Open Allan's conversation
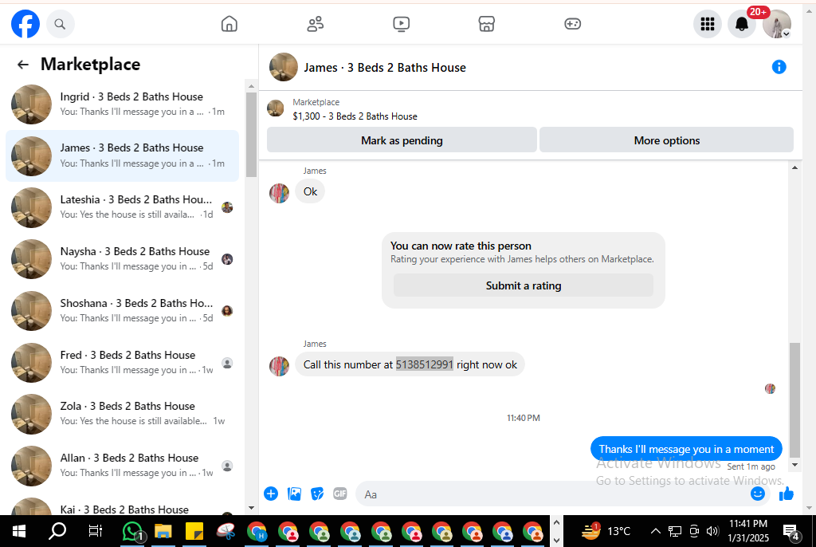The height and width of the screenshot is (547, 816). pyautogui.click(x=122, y=466)
